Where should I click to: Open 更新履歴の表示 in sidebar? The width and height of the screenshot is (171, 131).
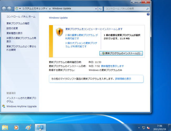pyautogui.click(x=14, y=33)
